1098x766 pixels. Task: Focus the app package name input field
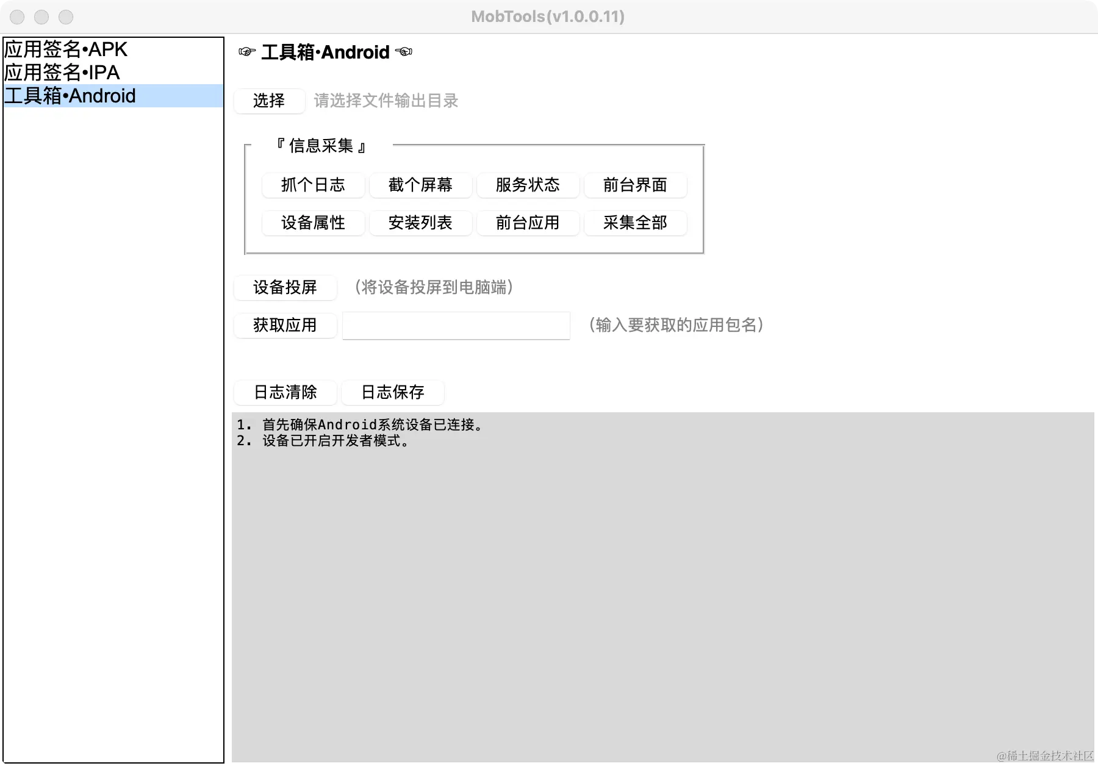456,325
